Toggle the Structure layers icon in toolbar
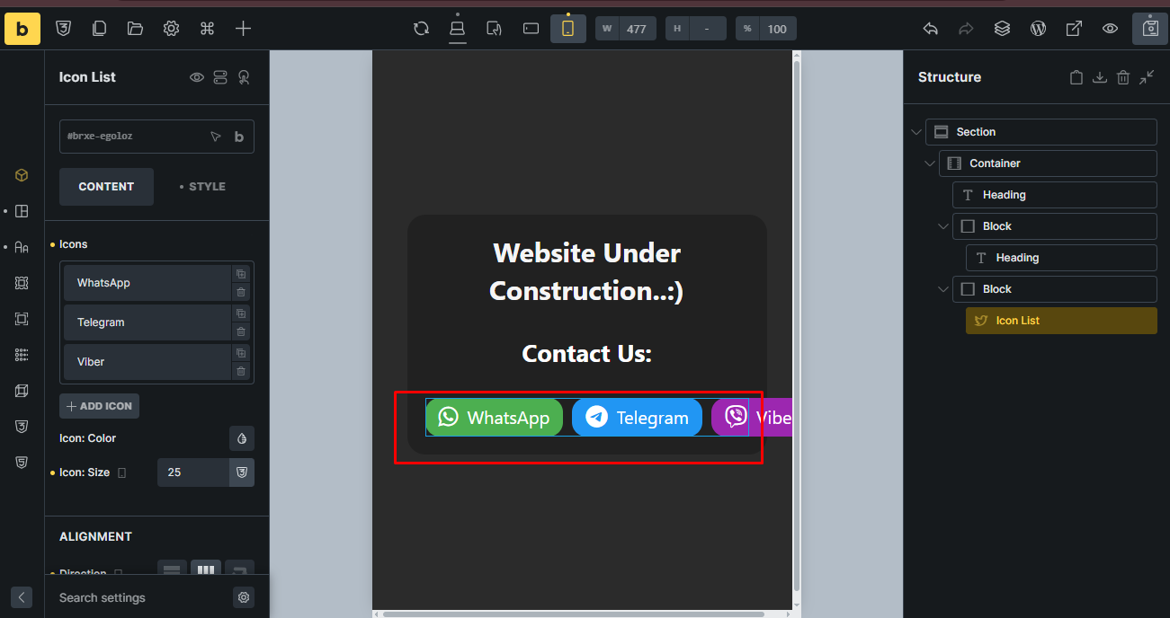This screenshot has height=618, width=1170. (x=1003, y=29)
